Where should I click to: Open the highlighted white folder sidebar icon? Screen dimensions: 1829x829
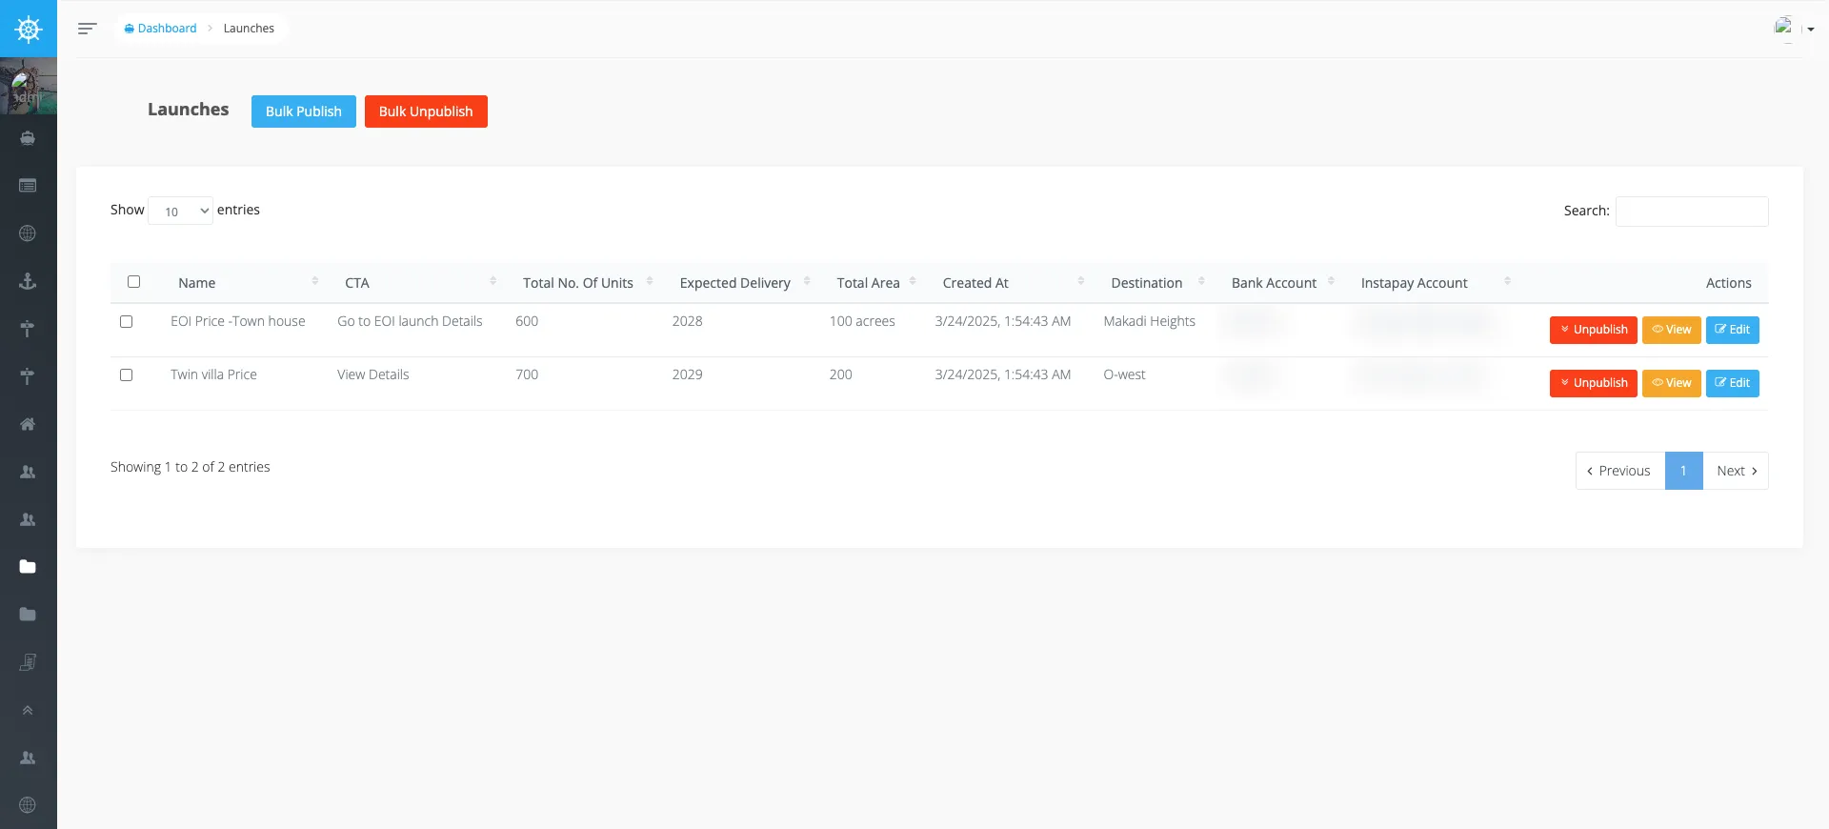tap(28, 567)
